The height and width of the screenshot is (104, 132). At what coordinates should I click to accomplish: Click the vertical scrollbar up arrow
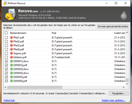pyautogui.click(x=127, y=32)
